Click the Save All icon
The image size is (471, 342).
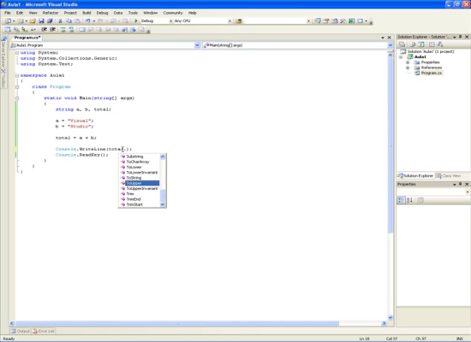point(50,21)
